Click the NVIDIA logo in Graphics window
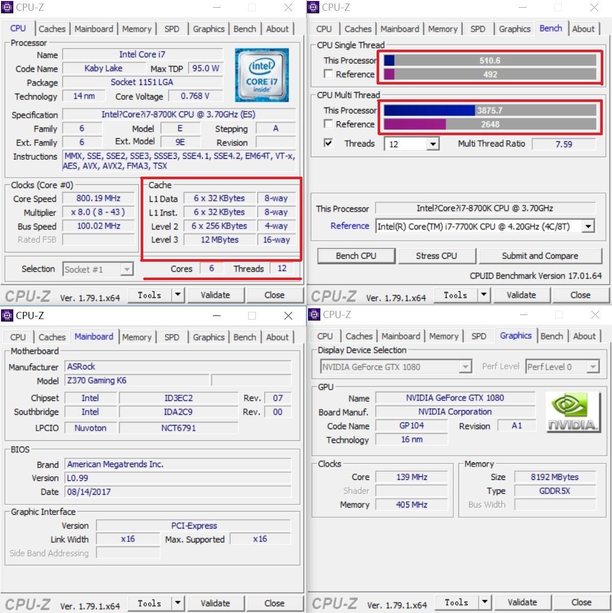612x613 pixels. [572, 412]
